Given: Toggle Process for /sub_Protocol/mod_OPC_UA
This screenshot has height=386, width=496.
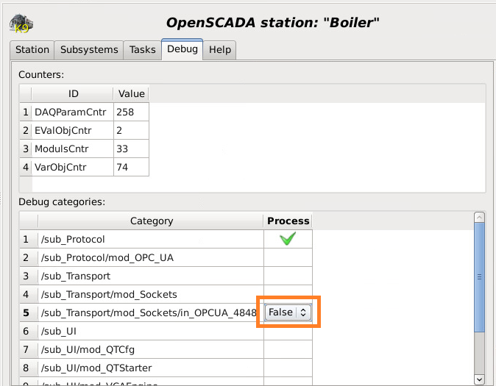Looking at the screenshot, I should click(x=288, y=257).
